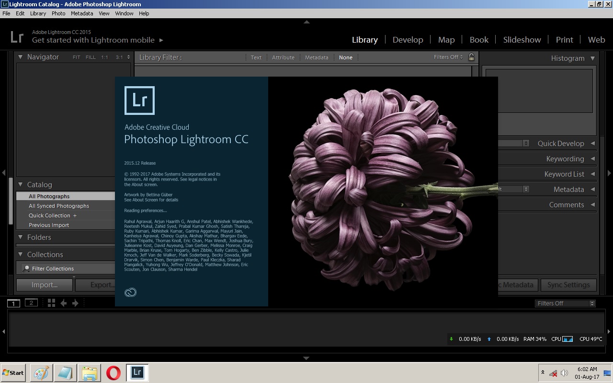The height and width of the screenshot is (383, 613).
Task: Collapse the Catalog panel
Action: coord(21,184)
